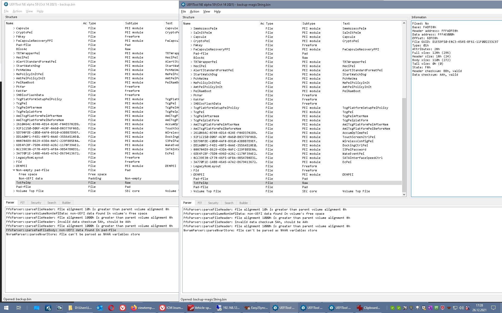Open the 192.168.12 remote session taskbar item
This screenshot has width=502, height=313.
point(228,308)
